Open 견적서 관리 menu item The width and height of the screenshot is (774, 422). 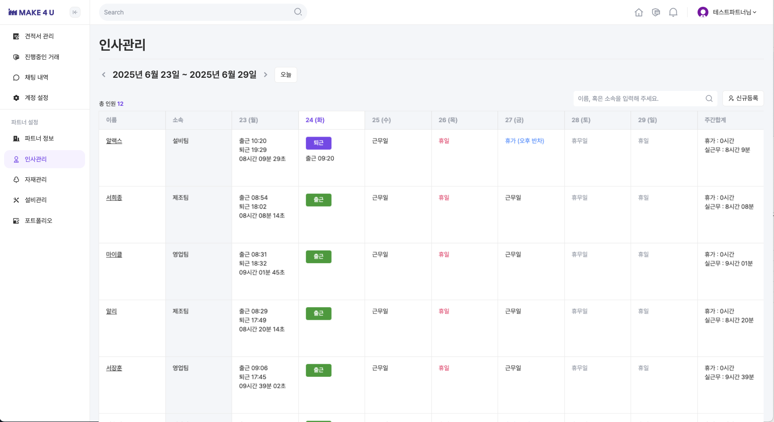click(x=39, y=36)
